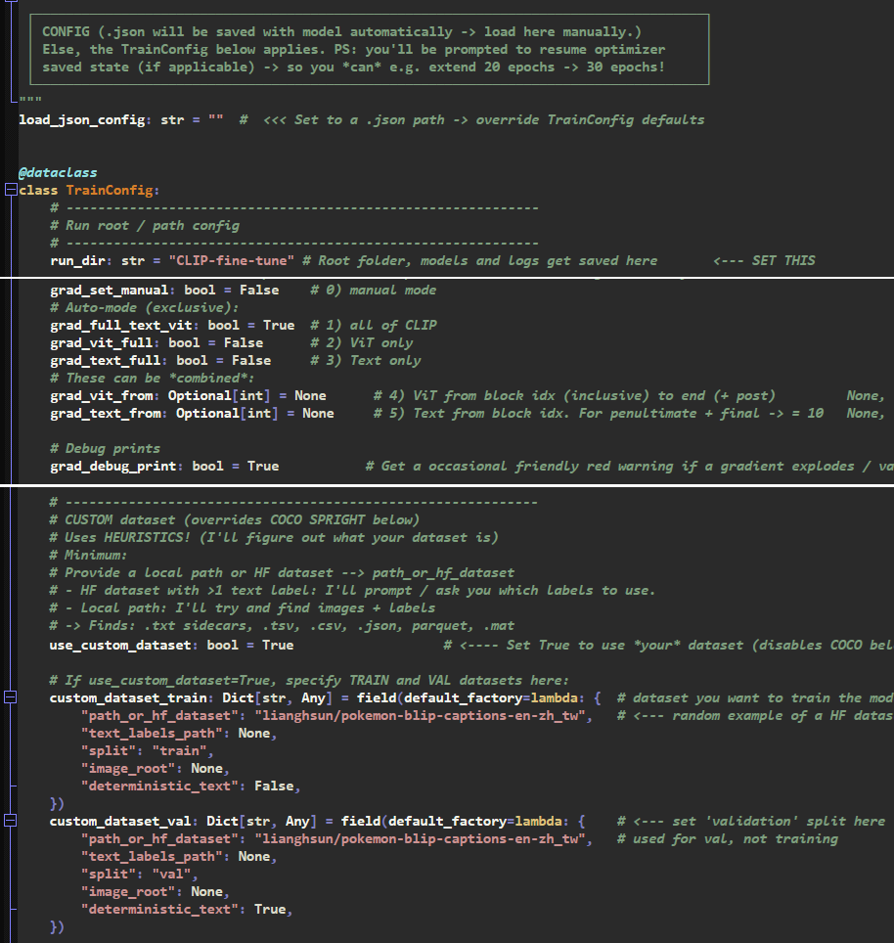Click the '# Debug prints' comment
Image resolution: width=894 pixels, height=943 pixels.
[x=106, y=449]
